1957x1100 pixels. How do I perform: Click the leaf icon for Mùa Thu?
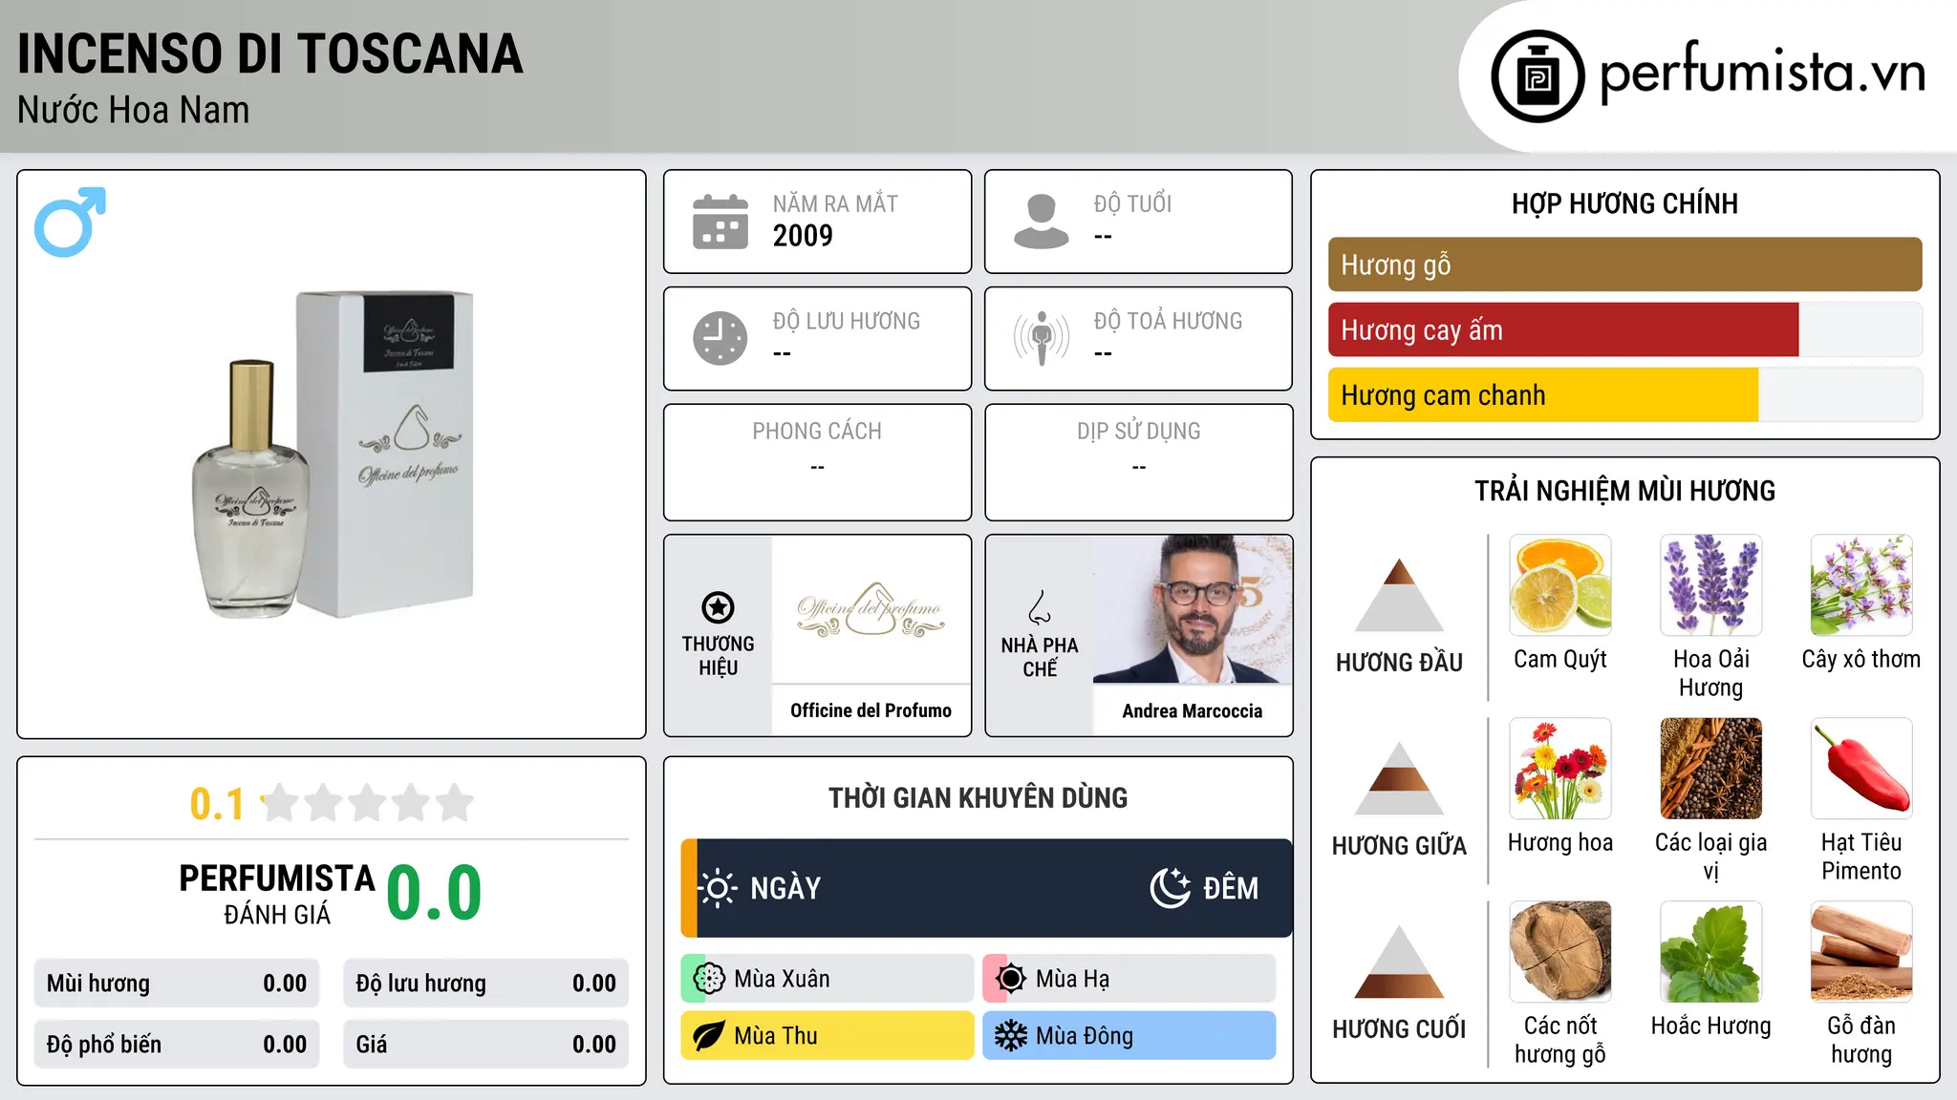[x=709, y=1036]
